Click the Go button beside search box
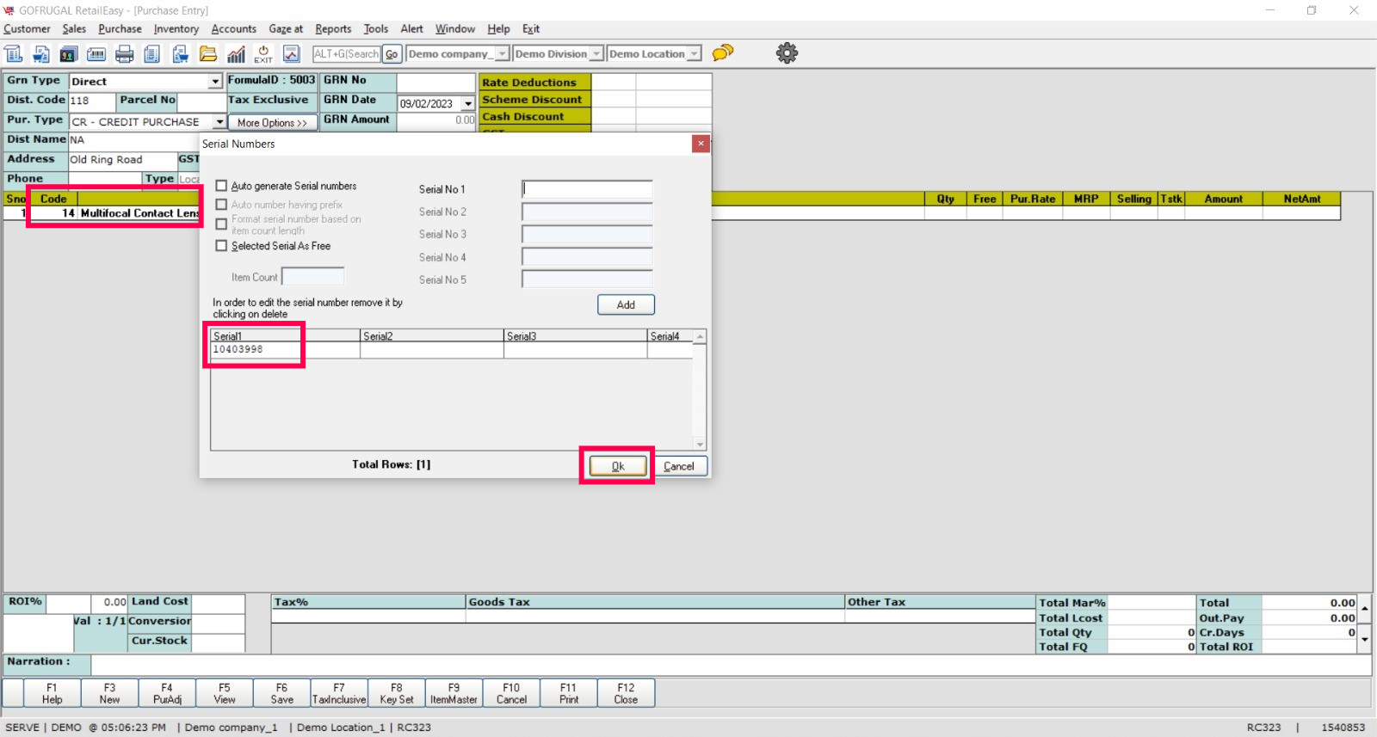1377x737 pixels. (x=392, y=54)
